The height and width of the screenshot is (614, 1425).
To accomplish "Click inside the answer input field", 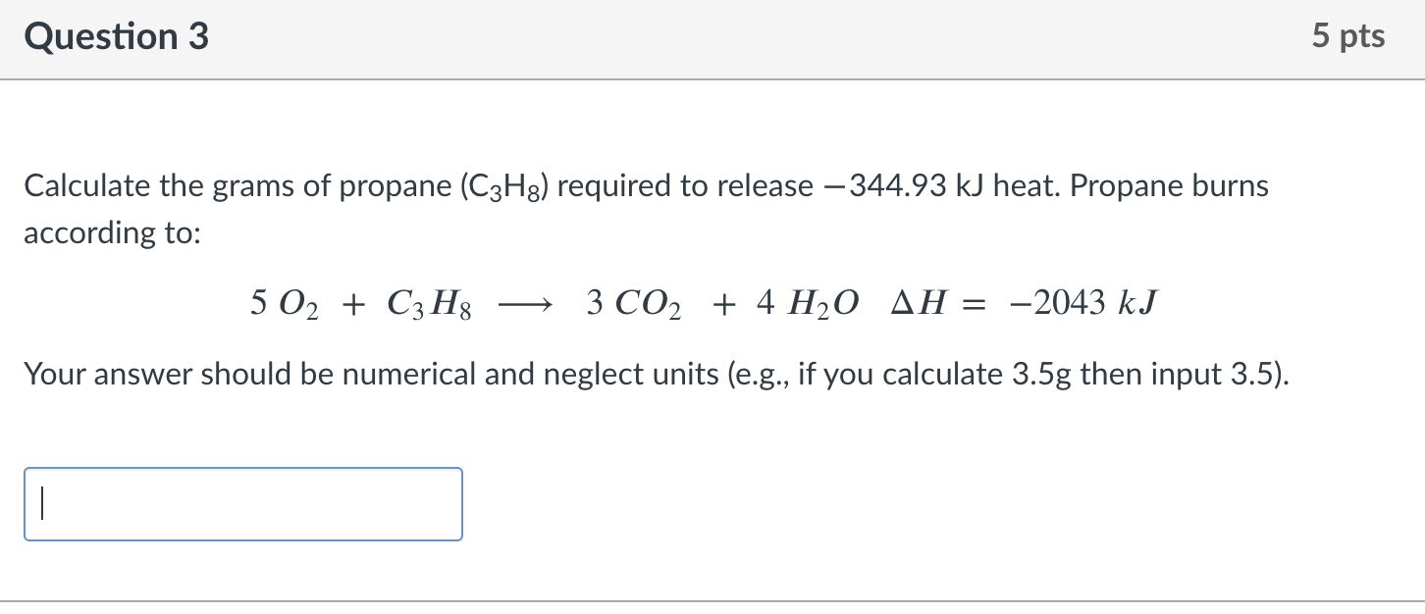I will tap(242, 503).
